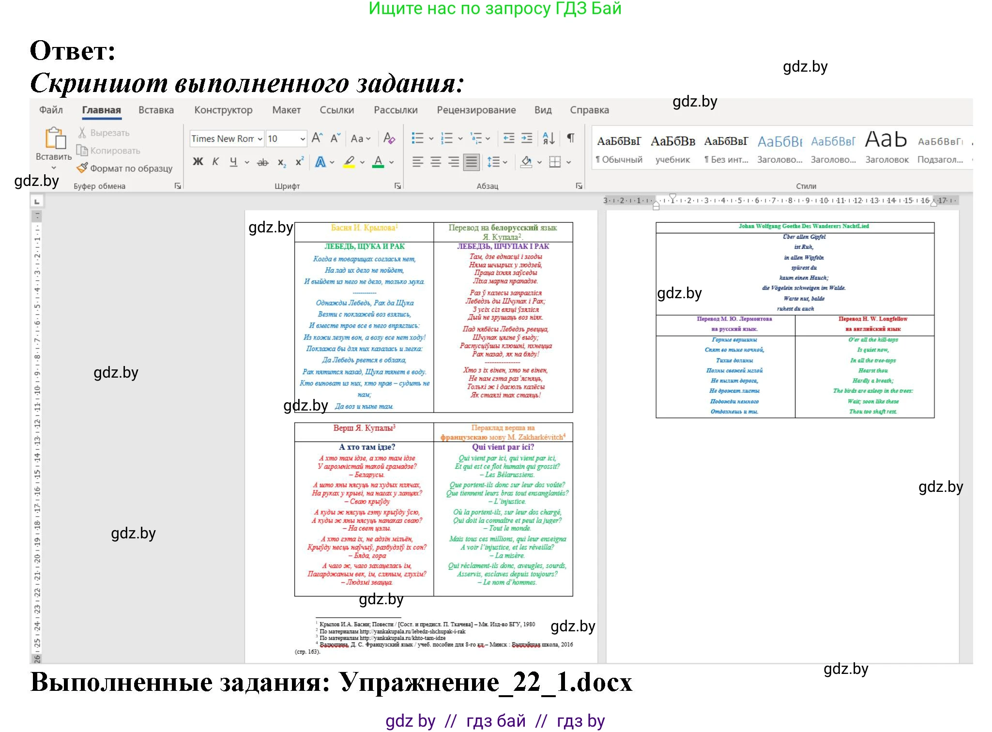Image resolution: width=992 pixels, height=732 pixels.
Task: Expand the font size dropdown
Action: pos(303,139)
